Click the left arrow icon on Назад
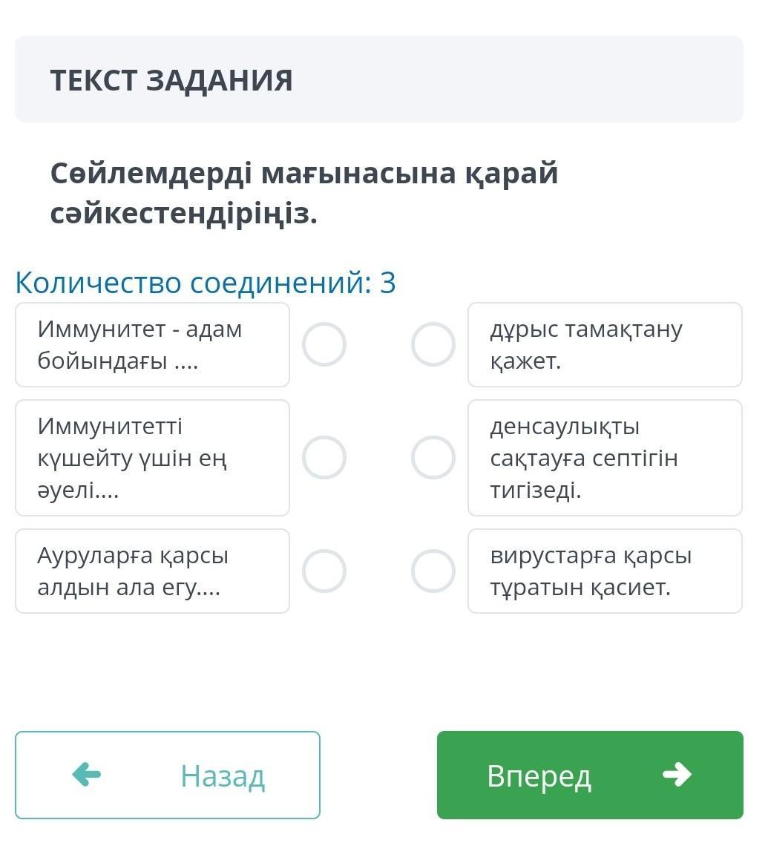 87,775
